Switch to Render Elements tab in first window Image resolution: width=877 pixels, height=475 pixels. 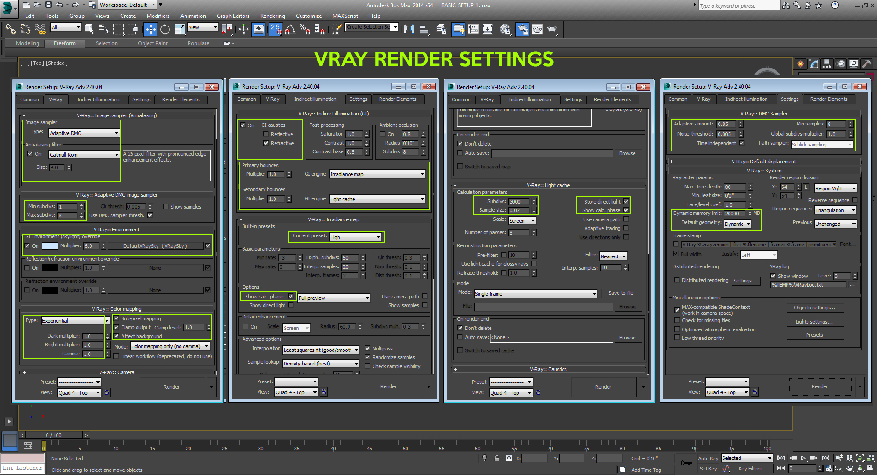180,99
